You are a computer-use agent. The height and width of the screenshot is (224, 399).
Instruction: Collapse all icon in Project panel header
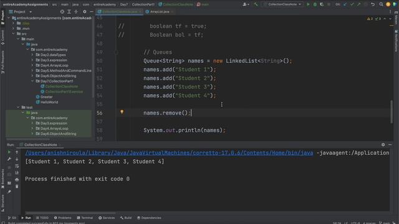76,12
